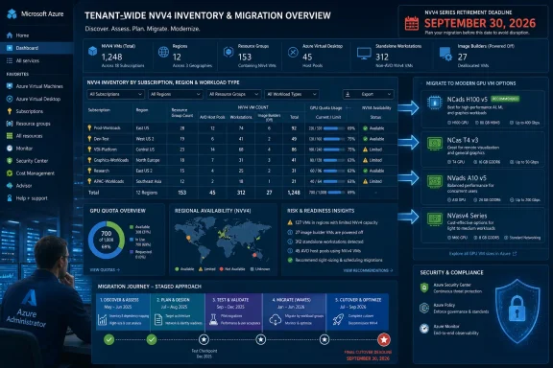This screenshot has height=368, width=553.
Task: Click the Azure Policy icon
Action: point(424,308)
